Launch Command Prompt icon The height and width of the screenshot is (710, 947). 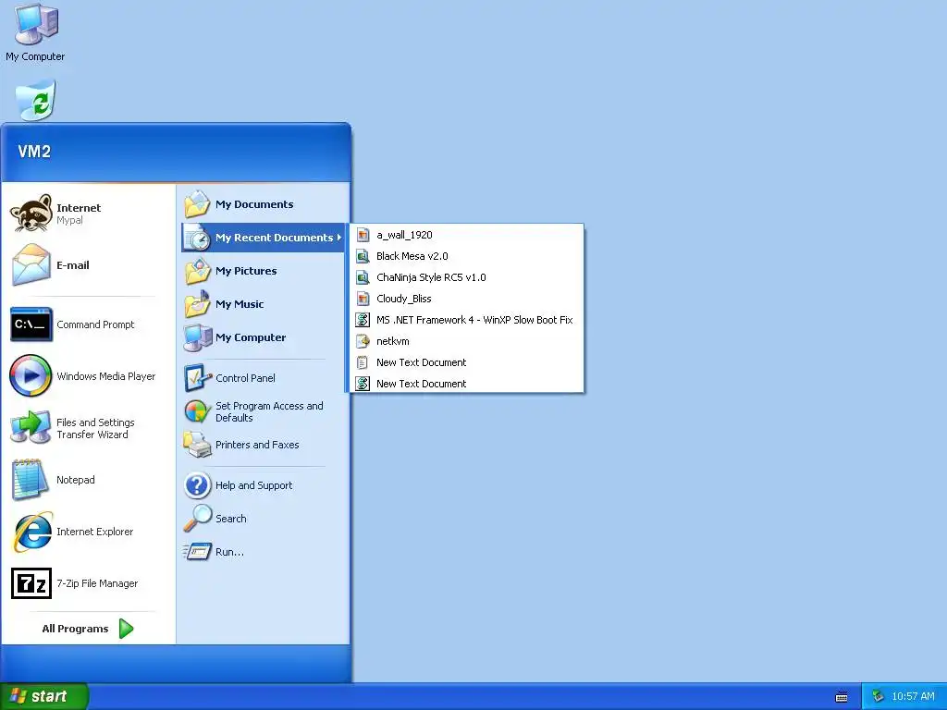pos(31,324)
